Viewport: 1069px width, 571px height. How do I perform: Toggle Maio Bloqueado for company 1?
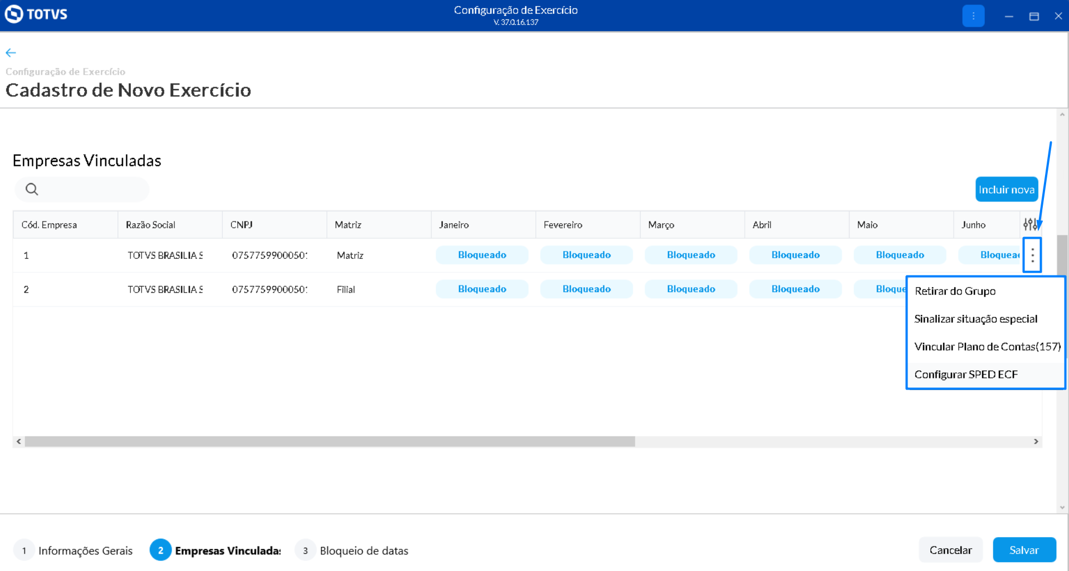[x=900, y=255]
